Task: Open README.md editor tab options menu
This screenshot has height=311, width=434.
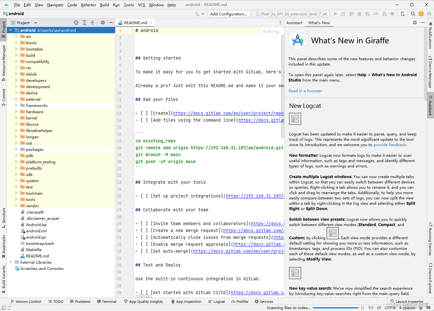Action: 280,23
